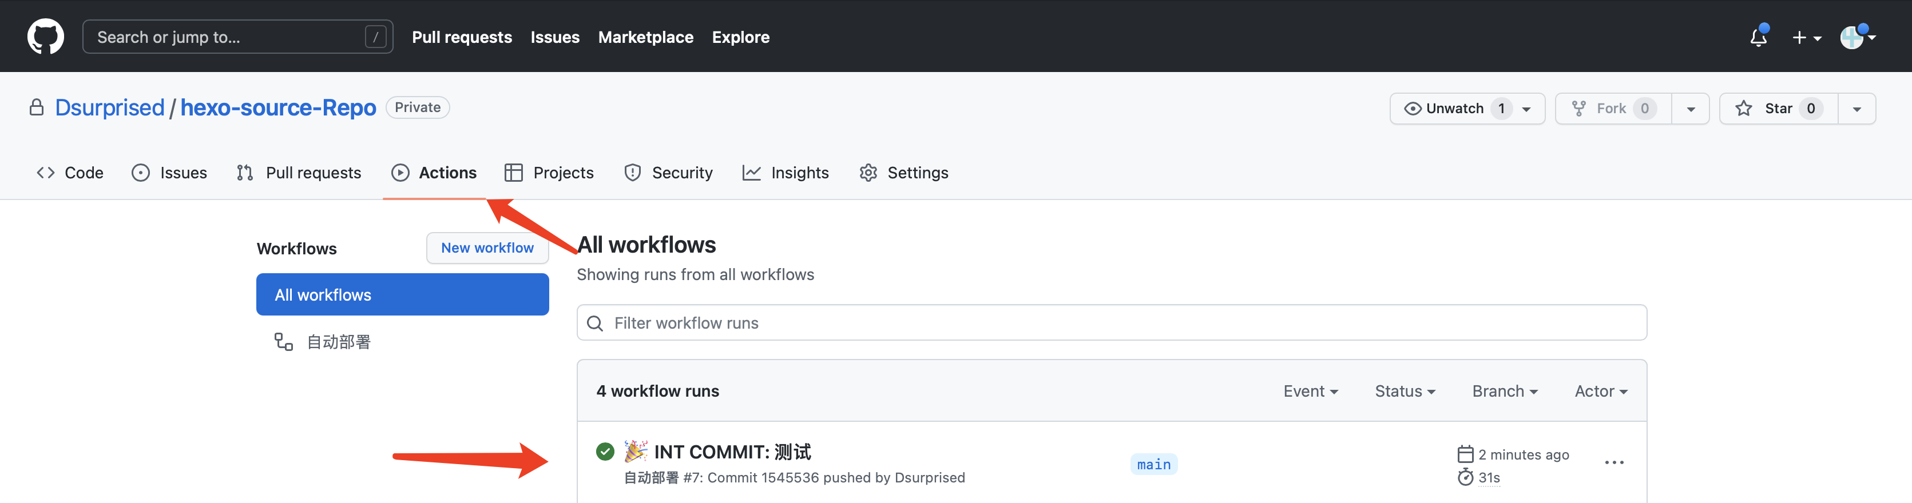The height and width of the screenshot is (503, 1912).
Task: Open the Branch filter dropdown
Action: 1504,391
